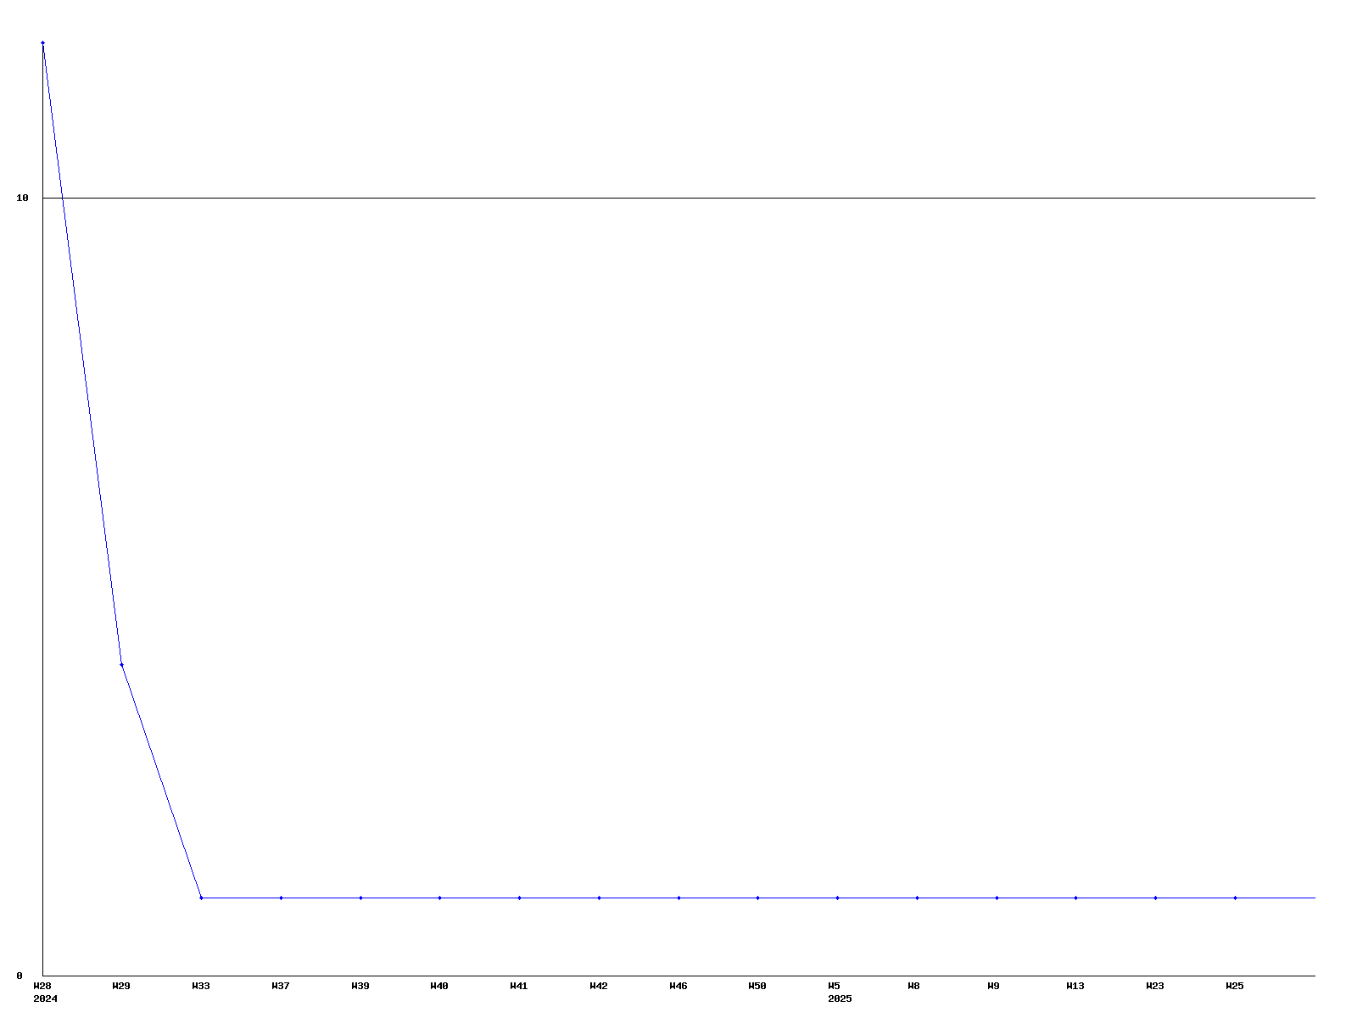Select the data point above W37
The width and height of the screenshot is (1357, 1018).
tap(281, 898)
